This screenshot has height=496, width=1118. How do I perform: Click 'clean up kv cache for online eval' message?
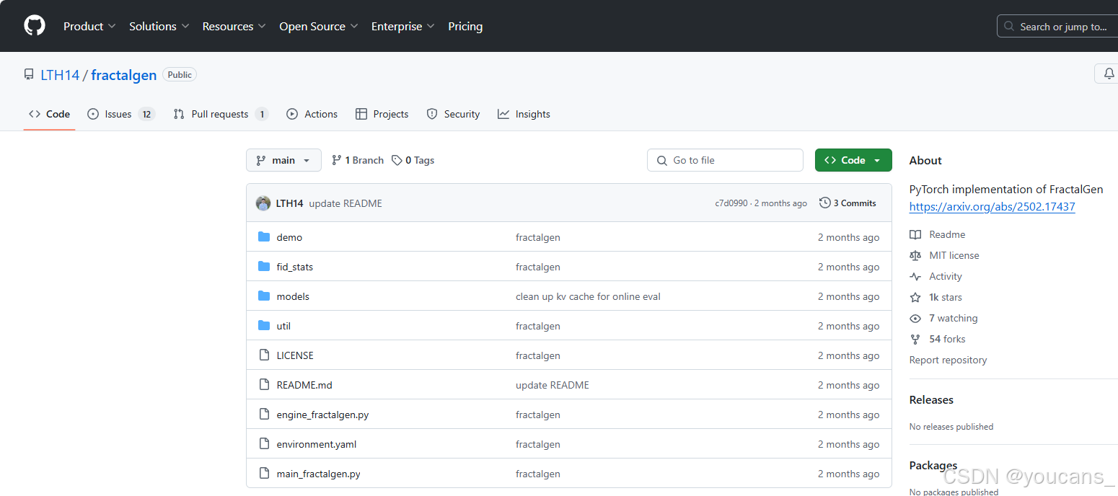click(x=588, y=296)
